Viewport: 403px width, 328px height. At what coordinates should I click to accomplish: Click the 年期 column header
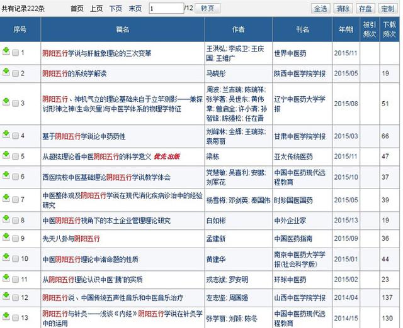pyautogui.click(x=346, y=30)
